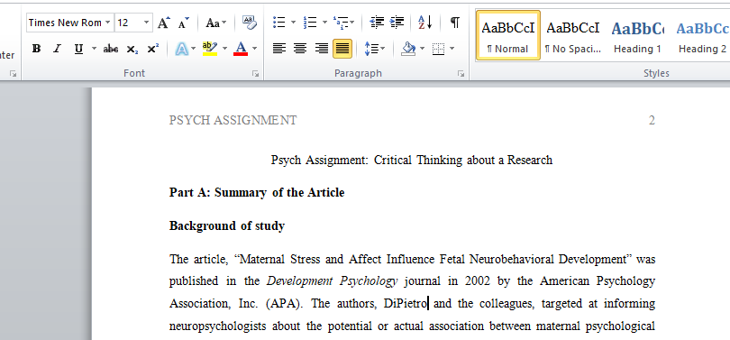730x340 pixels.
Task: Open the font name dropdown
Action: [108, 23]
